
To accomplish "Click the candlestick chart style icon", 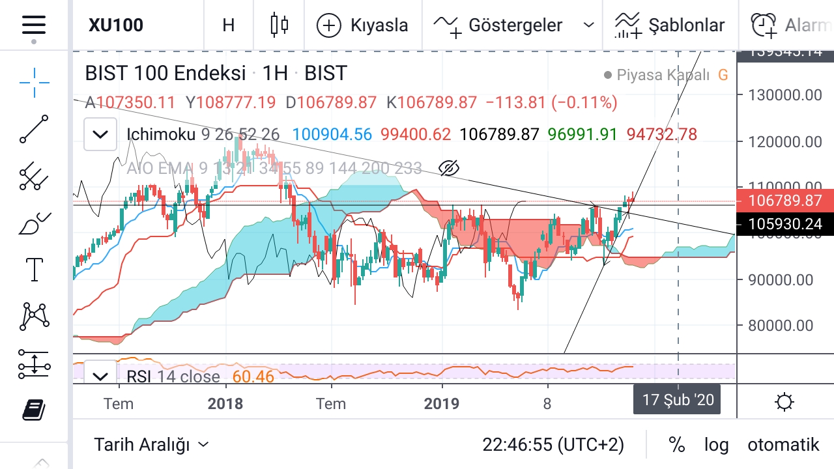I will (279, 25).
